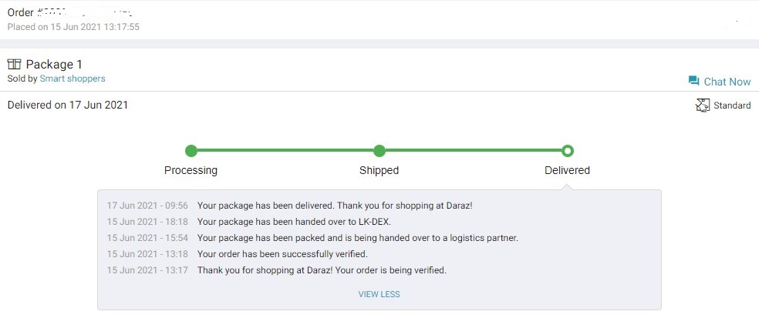Click the progress bar between Shipped and Delivered
The image size is (759, 328).
474,151
